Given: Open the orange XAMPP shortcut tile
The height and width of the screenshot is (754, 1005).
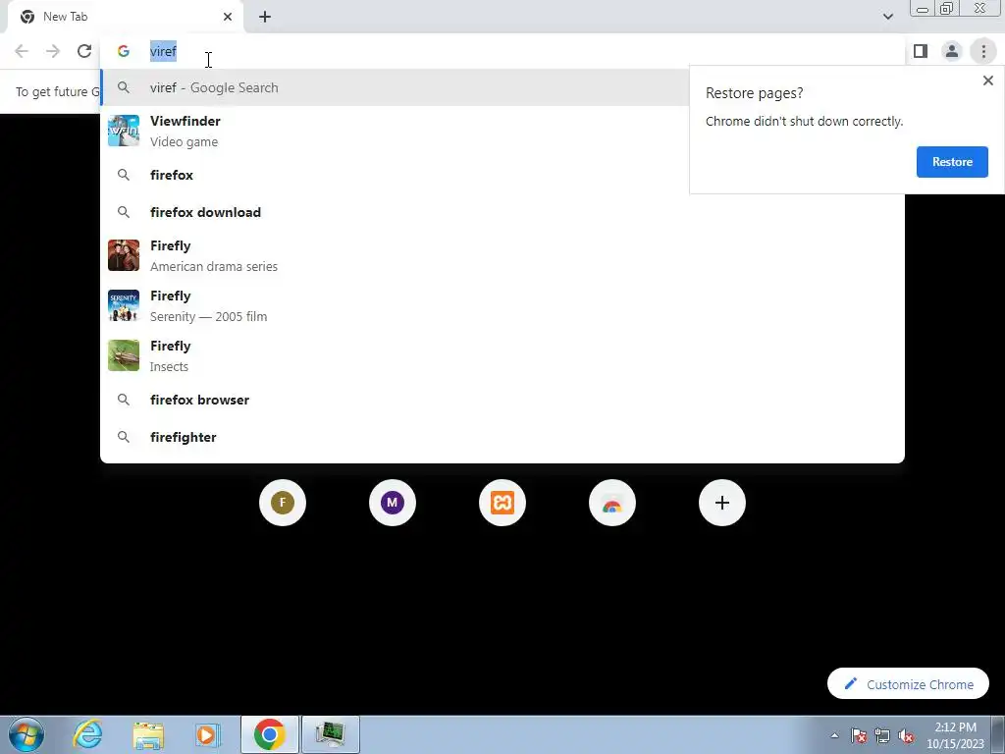Looking at the screenshot, I should (502, 503).
